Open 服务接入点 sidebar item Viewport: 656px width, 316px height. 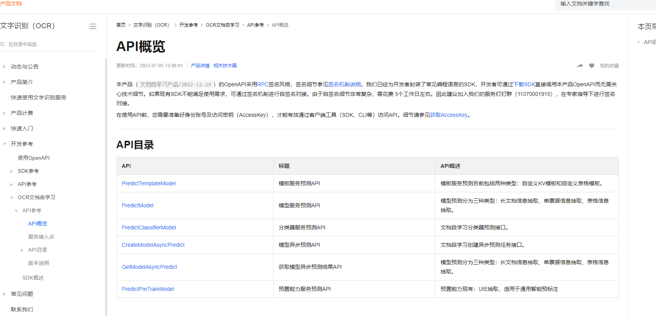[x=41, y=237]
